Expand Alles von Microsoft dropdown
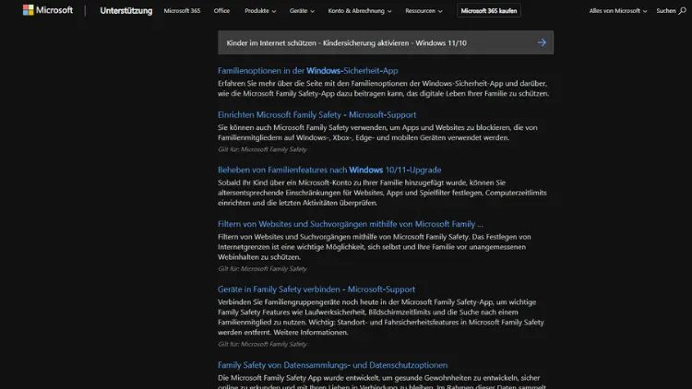 [618, 10]
